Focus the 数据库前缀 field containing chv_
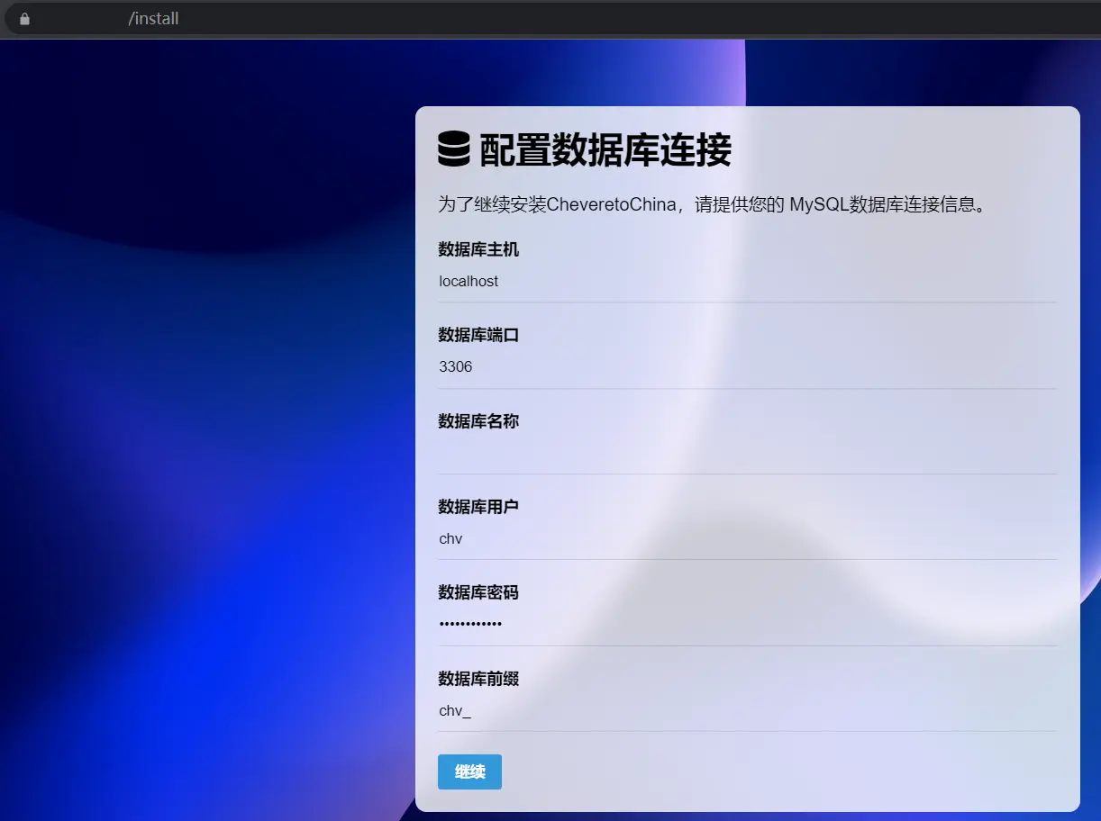This screenshot has width=1101, height=821. click(747, 710)
